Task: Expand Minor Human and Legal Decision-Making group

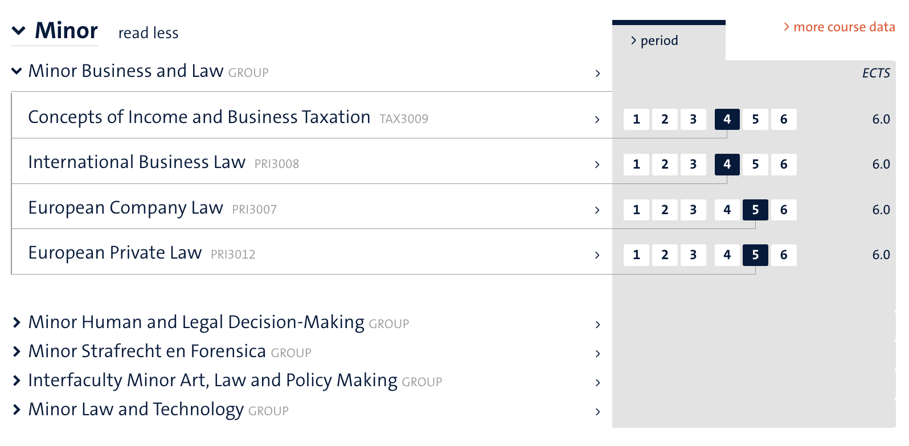Action: pos(17,323)
